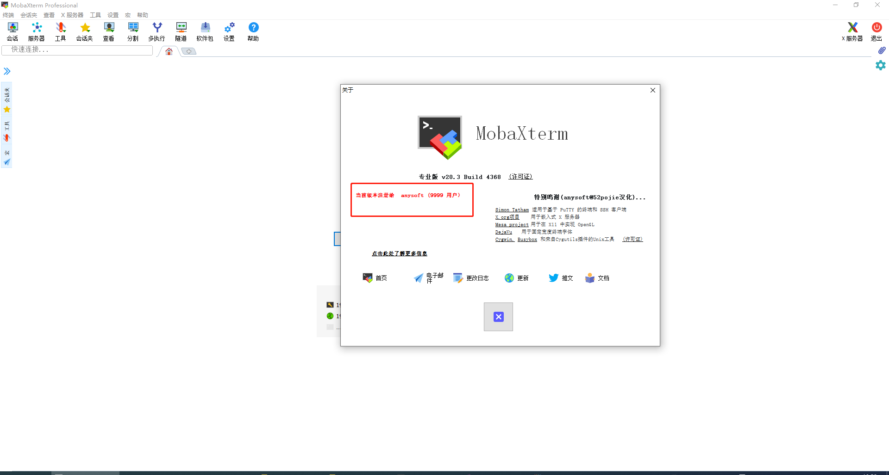Click the 许可证 link beside Build 4368

click(x=521, y=177)
